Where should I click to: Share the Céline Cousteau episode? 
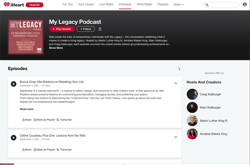tap(26, 150)
